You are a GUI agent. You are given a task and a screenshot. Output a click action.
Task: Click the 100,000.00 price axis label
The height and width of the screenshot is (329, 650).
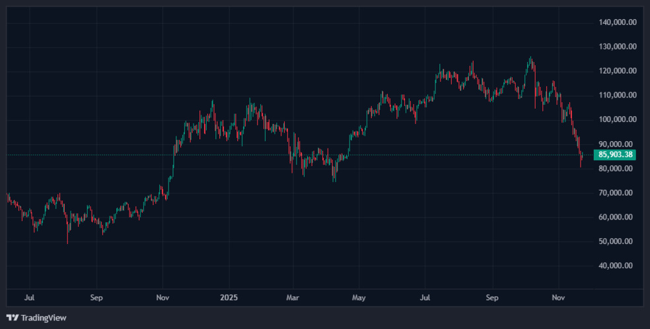[x=618, y=119]
